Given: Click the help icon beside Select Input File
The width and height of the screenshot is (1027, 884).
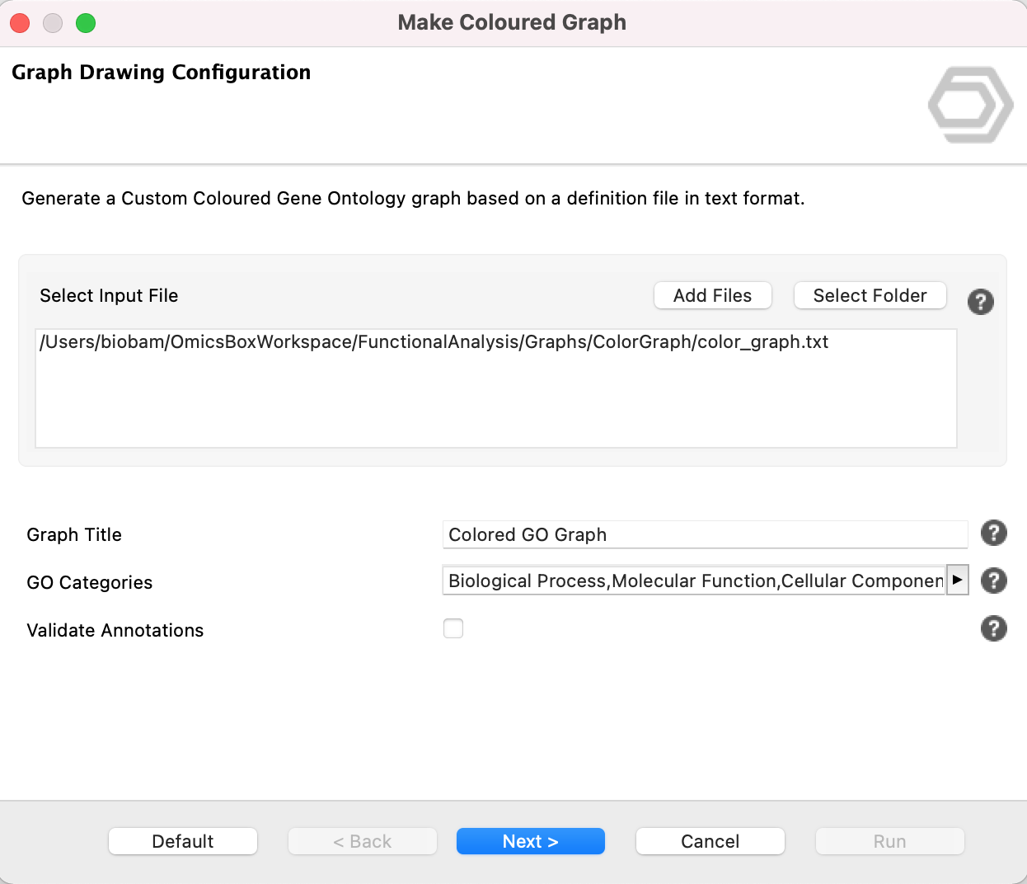Looking at the screenshot, I should tap(980, 302).
